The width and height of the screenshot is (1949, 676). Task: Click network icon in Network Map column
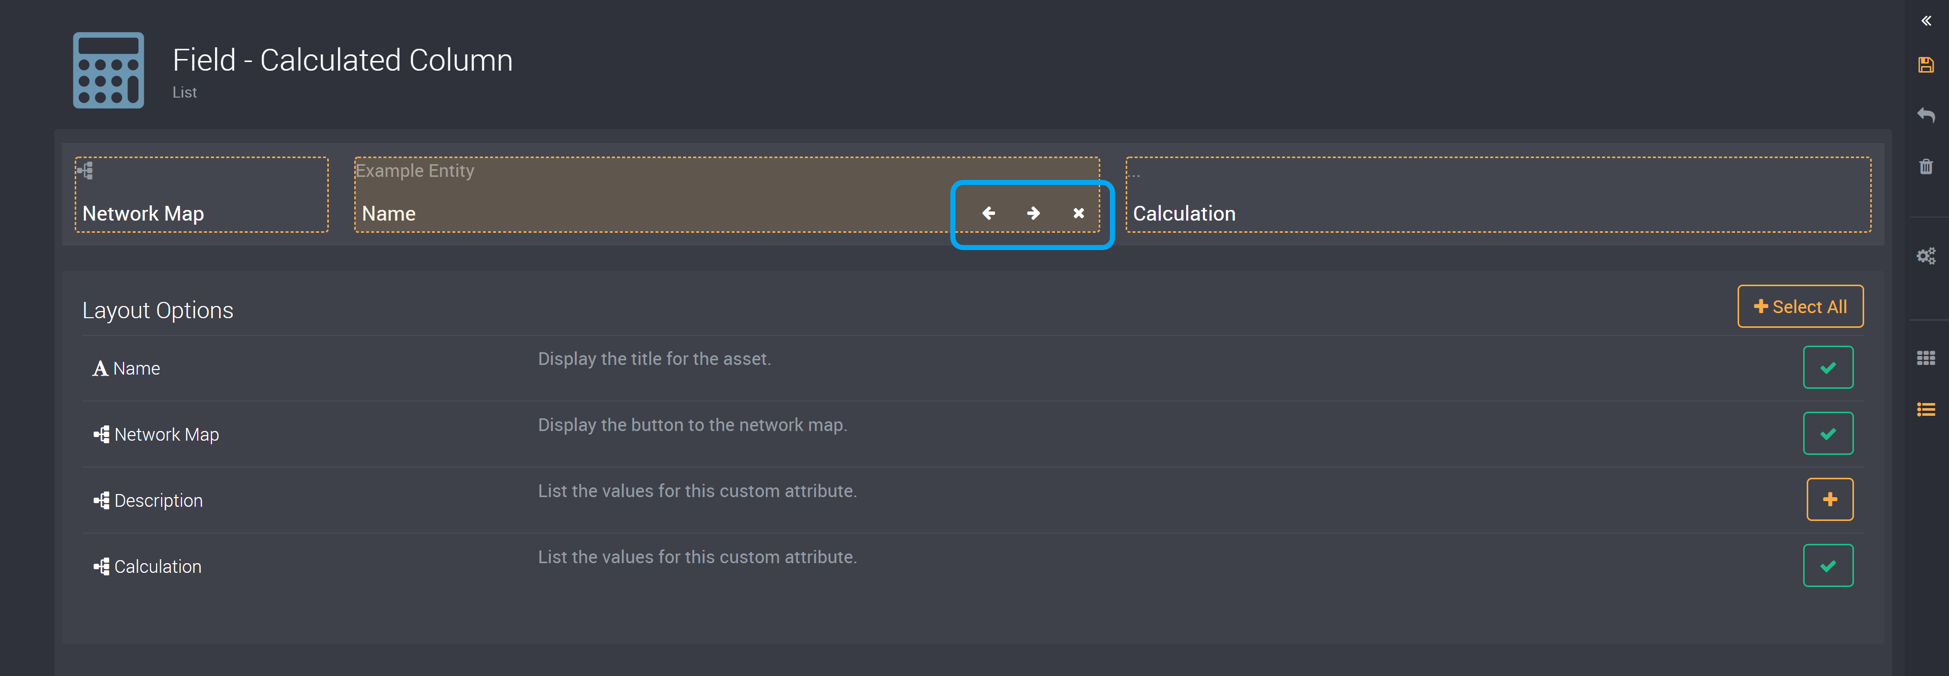pyautogui.click(x=85, y=170)
